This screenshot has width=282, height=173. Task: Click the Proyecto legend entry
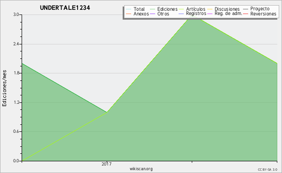tap(256, 9)
